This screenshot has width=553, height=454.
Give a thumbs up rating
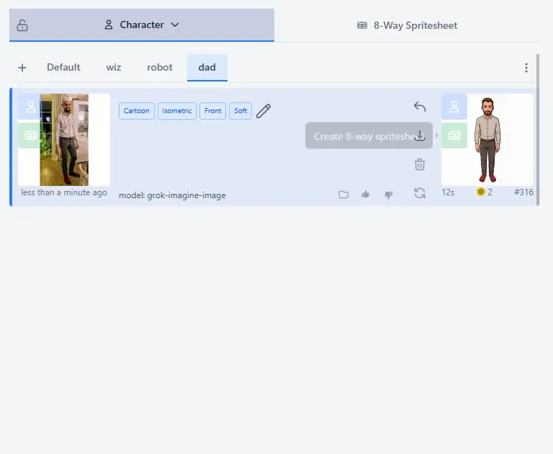(x=366, y=195)
